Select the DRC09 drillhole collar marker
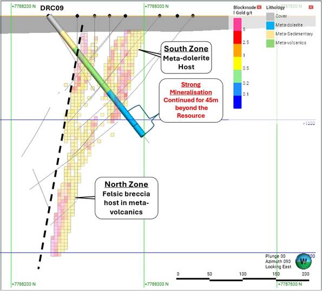The height and width of the screenshot is (291, 322). pos(48,15)
